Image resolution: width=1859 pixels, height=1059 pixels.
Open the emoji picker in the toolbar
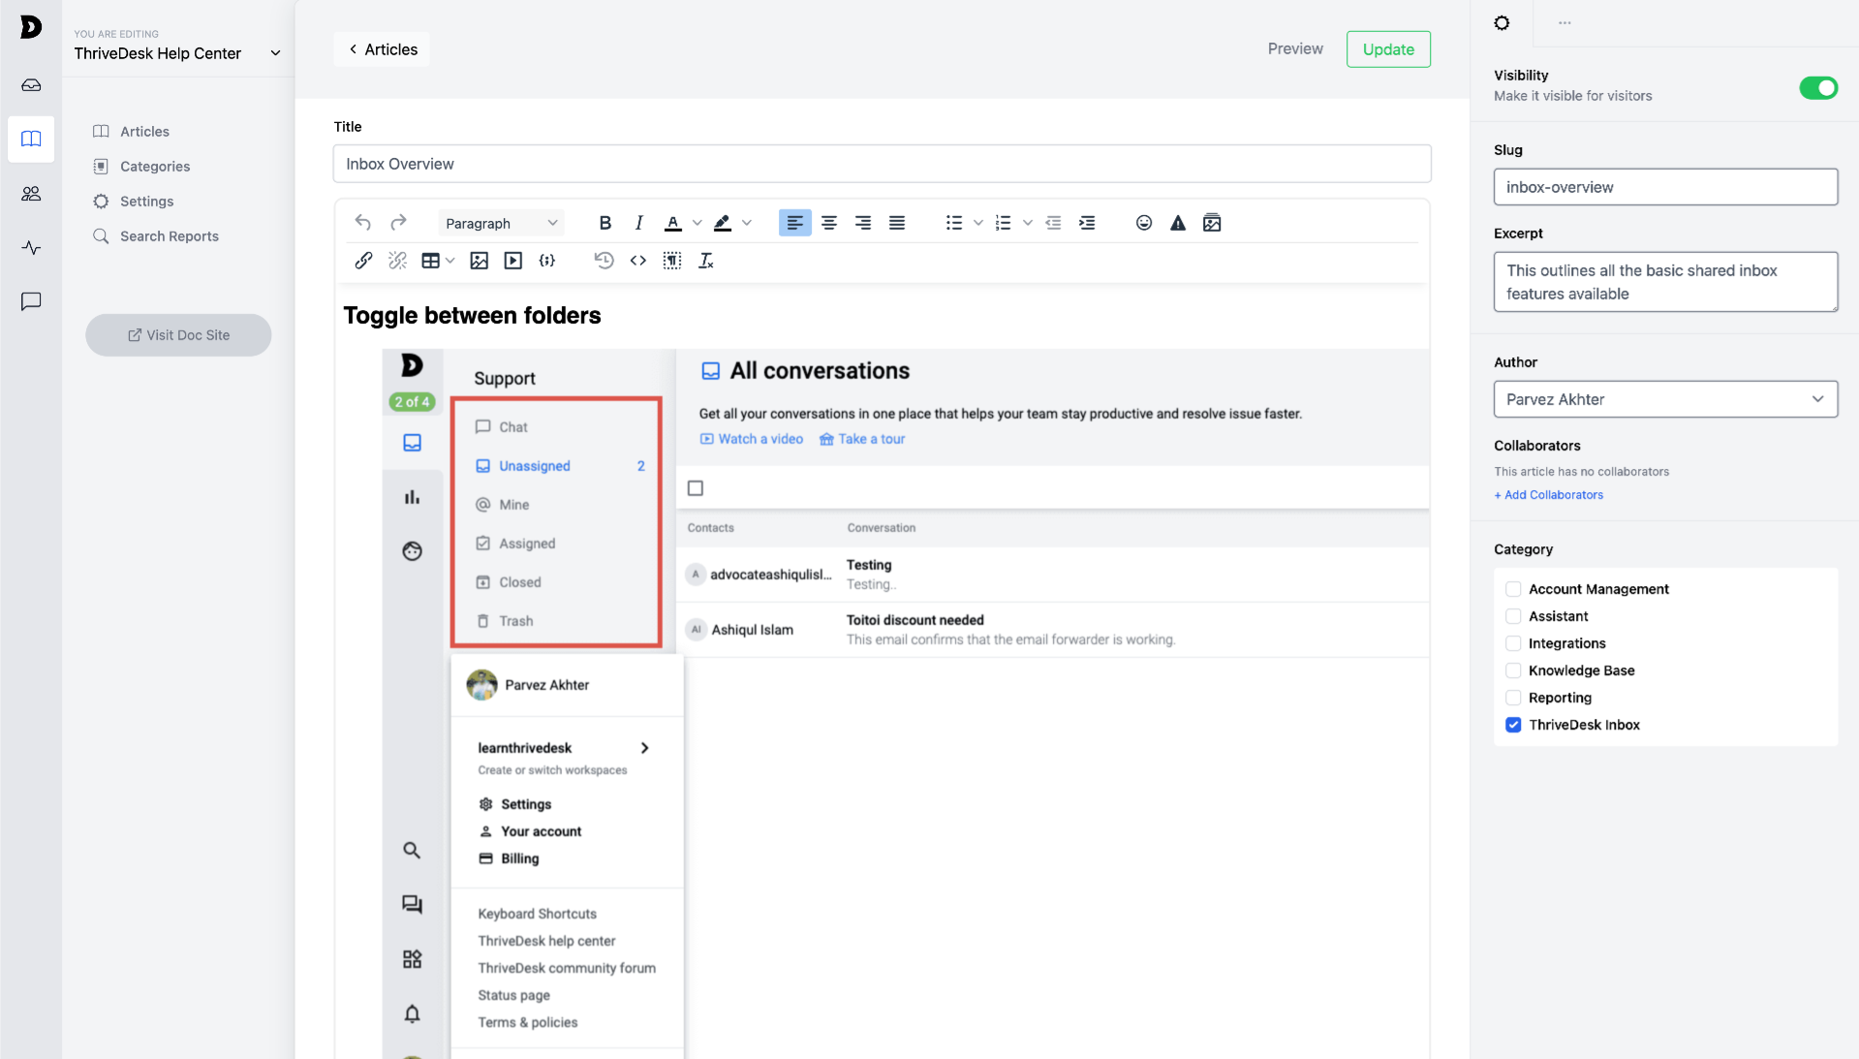click(x=1143, y=223)
